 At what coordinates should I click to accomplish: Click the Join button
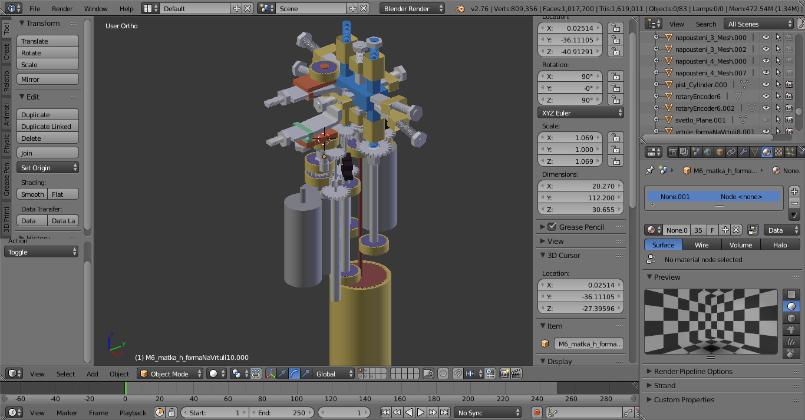48,153
